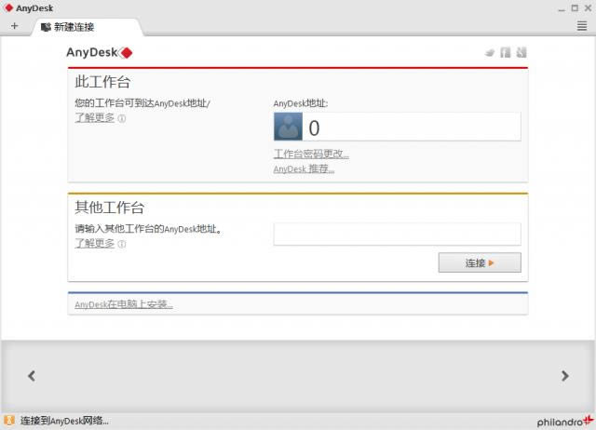Open the hamburger menu
The width and height of the screenshot is (596, 430).
(581, 26)
